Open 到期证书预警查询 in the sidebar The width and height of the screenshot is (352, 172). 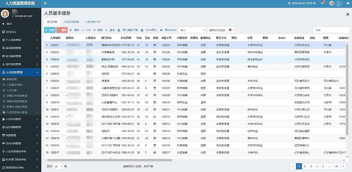17,96
